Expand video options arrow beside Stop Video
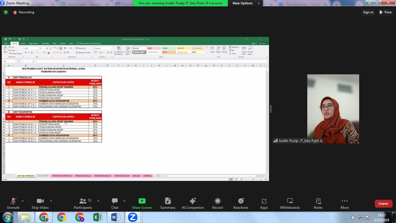The width and height of the screenshot is (396, 223). [51, 201]
